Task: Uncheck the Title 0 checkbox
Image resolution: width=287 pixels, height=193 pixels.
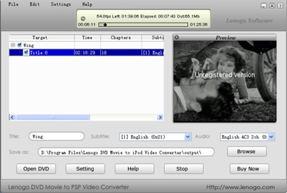Action: (26, 53)
